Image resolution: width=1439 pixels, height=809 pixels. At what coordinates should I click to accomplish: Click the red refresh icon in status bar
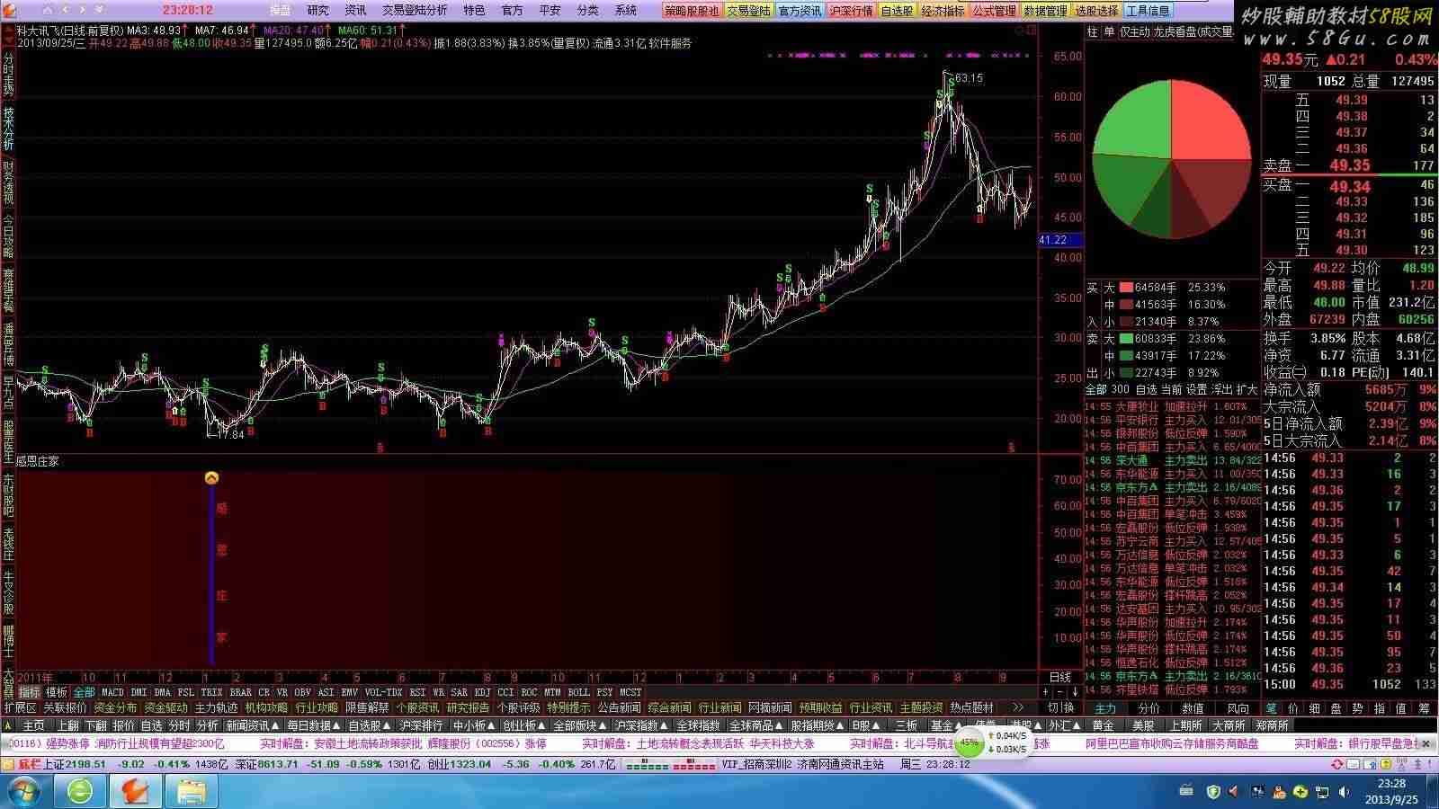[x=1337, y=764]
